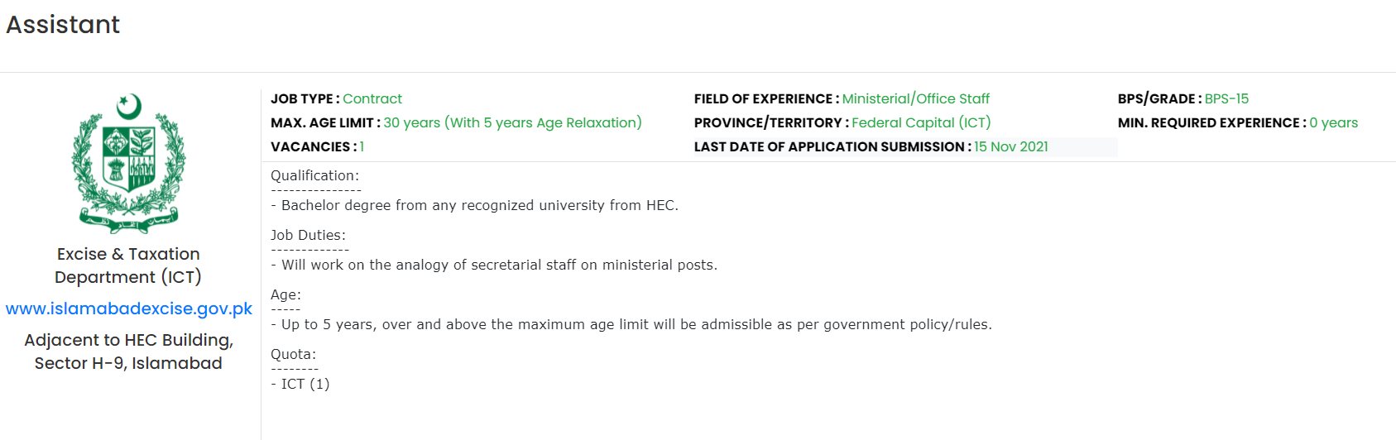Click the BPS-15 grade value
1396x440 pixels.
[x=1226, y=98]
